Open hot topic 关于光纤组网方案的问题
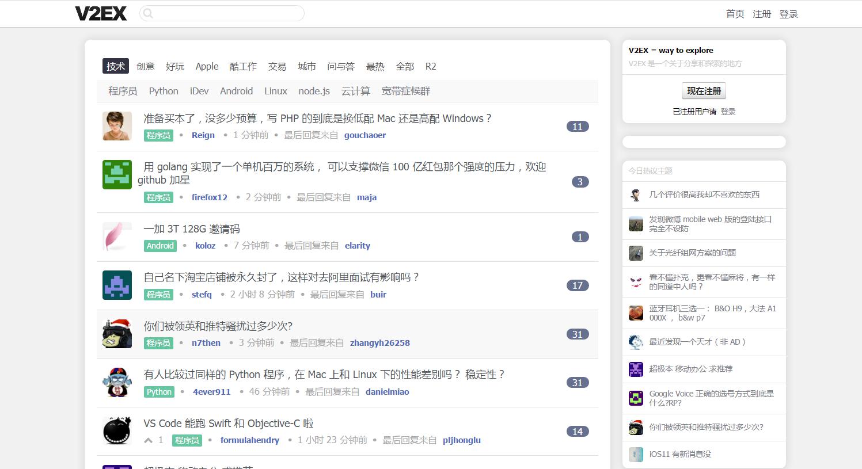 tap(692, 253)
